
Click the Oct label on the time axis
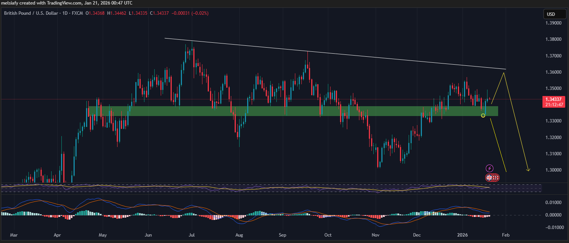[x=328, y=235]
